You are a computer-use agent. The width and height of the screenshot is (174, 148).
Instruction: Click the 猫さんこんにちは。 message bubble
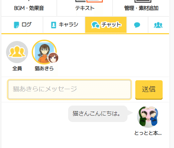tap(98, 114)
